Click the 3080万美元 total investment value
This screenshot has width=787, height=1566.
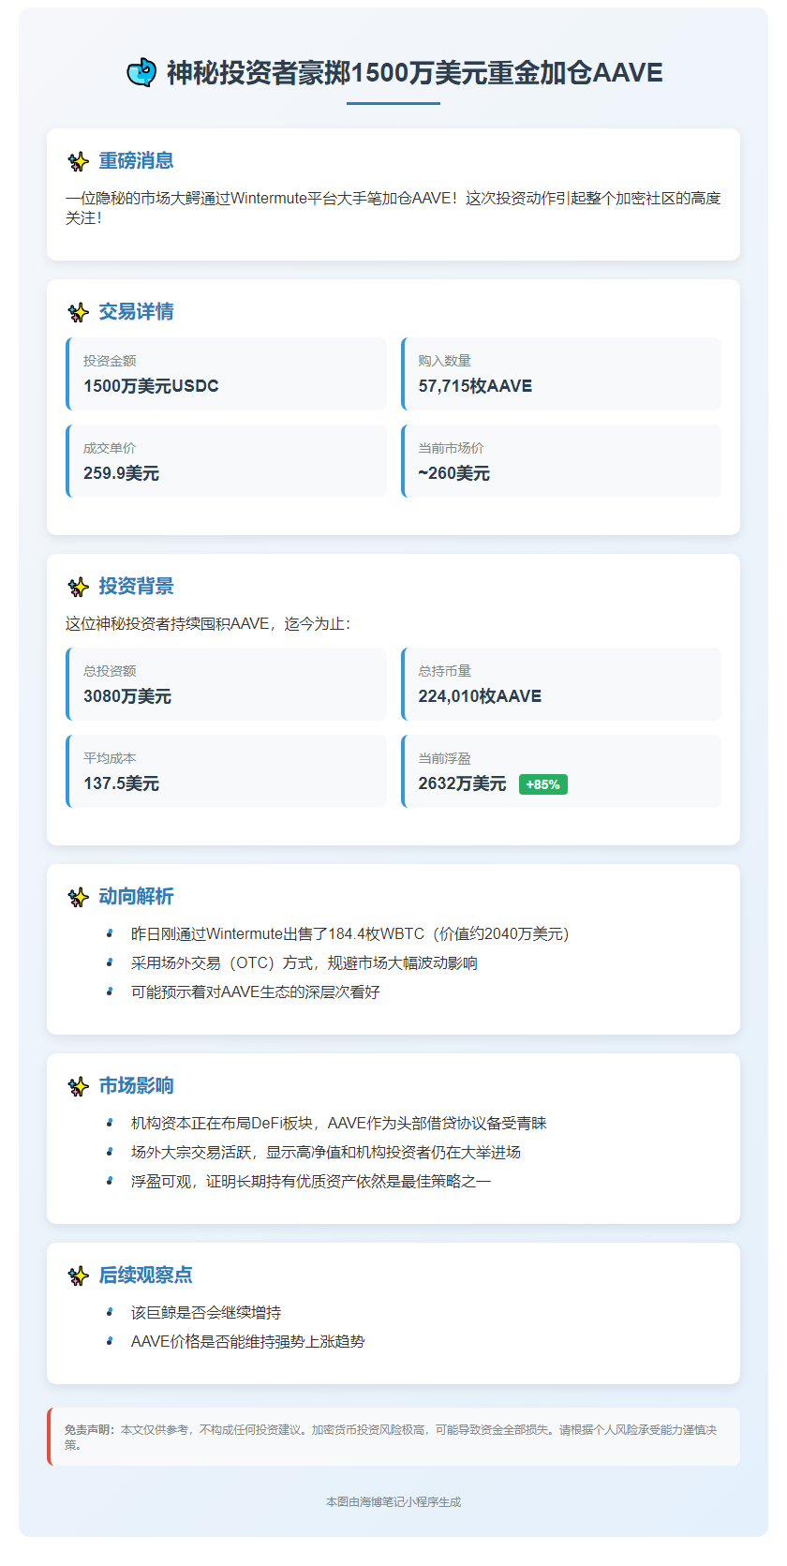pyautogui.click(x=127, y=696)
